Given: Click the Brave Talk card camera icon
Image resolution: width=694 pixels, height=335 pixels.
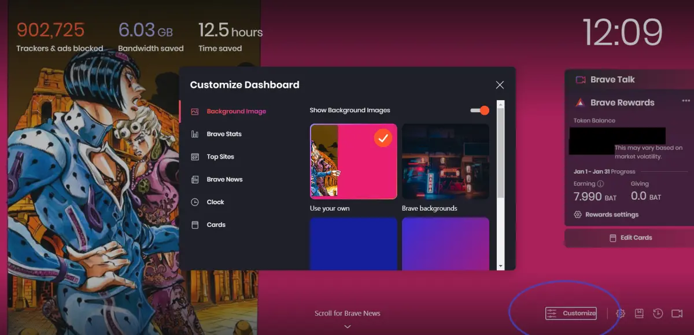Looking at the screenshot, I should point(581,80).
